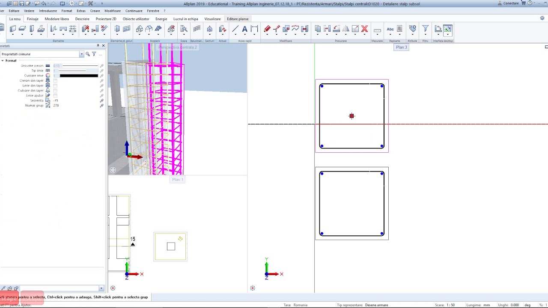The image size is (548, 308).
Task: Click the settings gear icon below window controls
Action: coord(542,18)
